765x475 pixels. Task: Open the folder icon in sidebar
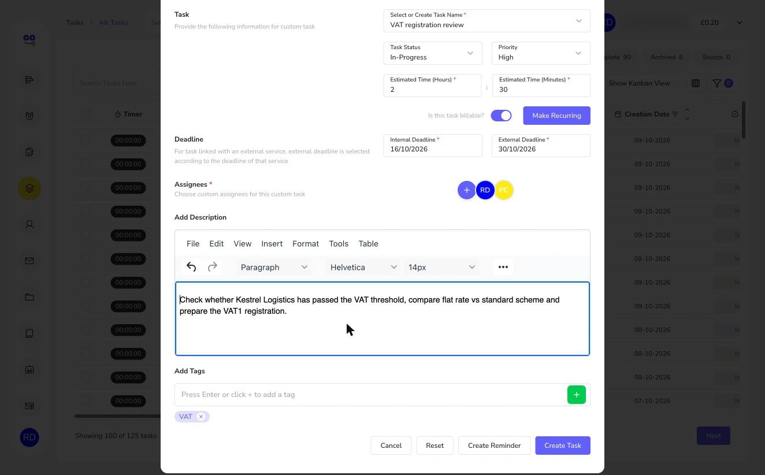point(29,297)
